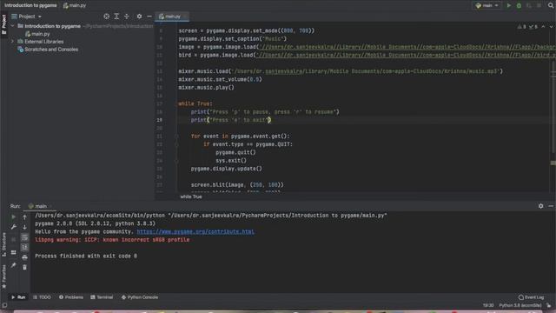Collapse all nodes in Project panel toolbar
The height and width of the screenshot is (313, 556).
(x=127, y=17)
